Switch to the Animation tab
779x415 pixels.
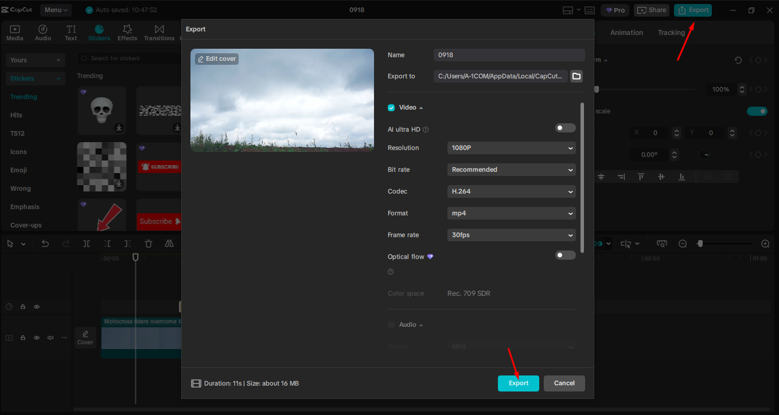(x=626, y=33)
